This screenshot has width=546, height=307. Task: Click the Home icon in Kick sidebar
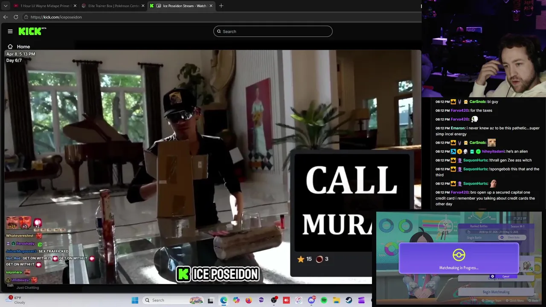(x=10, y=46)
